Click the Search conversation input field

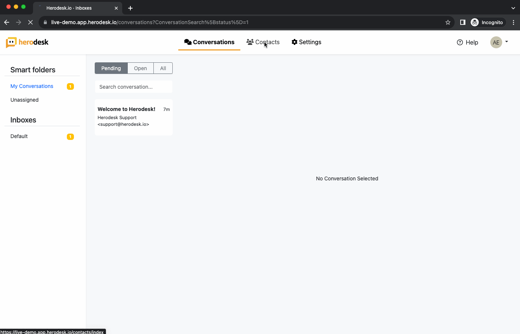point(134,87)
